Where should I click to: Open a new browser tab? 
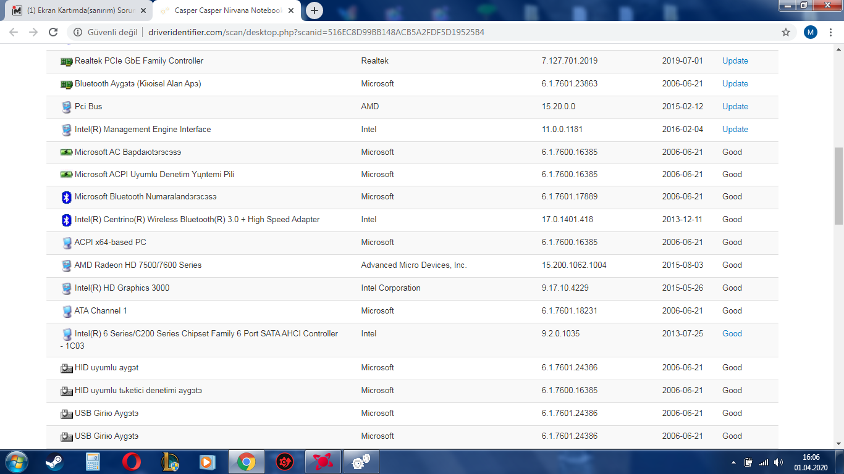point(314,10)
